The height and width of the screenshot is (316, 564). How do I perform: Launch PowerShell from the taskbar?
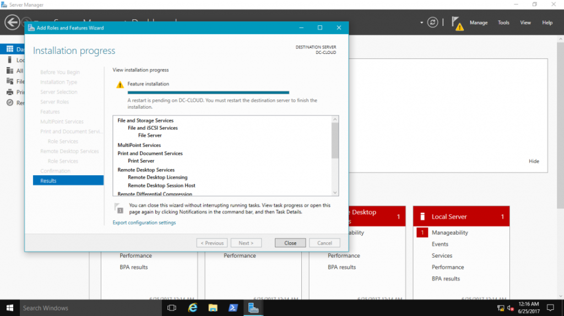pos(233,308)
